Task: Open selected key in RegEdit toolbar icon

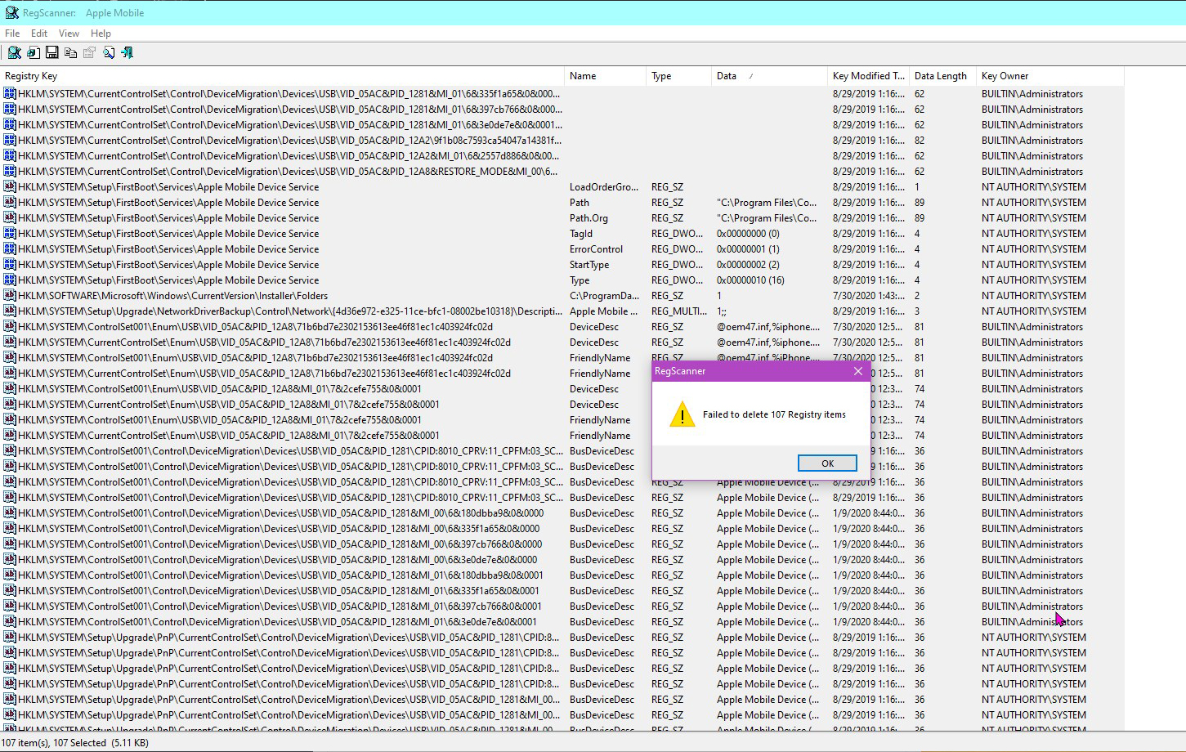Action: coord(34,52)
